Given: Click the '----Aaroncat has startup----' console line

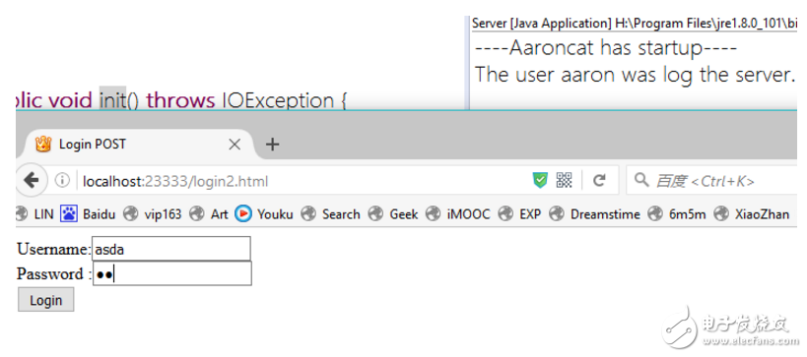Looking at the screenshot, I should tap(606, 48).
